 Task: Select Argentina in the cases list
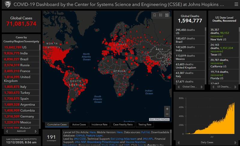click(21, 105)
